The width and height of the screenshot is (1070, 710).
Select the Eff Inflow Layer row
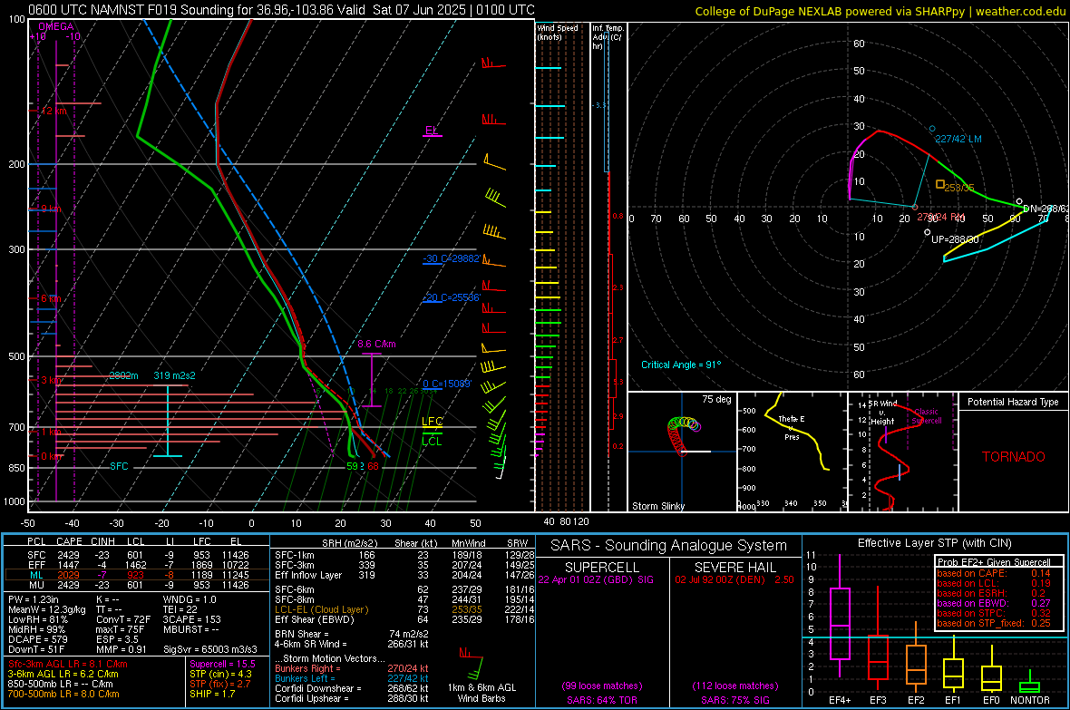(404, 575)
